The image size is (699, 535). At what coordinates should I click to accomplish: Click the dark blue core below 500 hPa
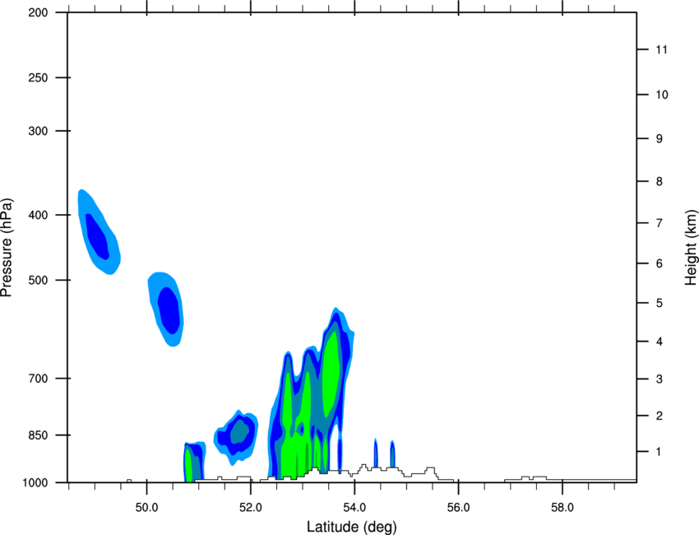click(x=169, y=310)
